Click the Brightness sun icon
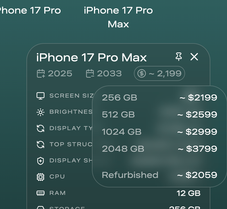The image size is (227, 209). point(41,112)
